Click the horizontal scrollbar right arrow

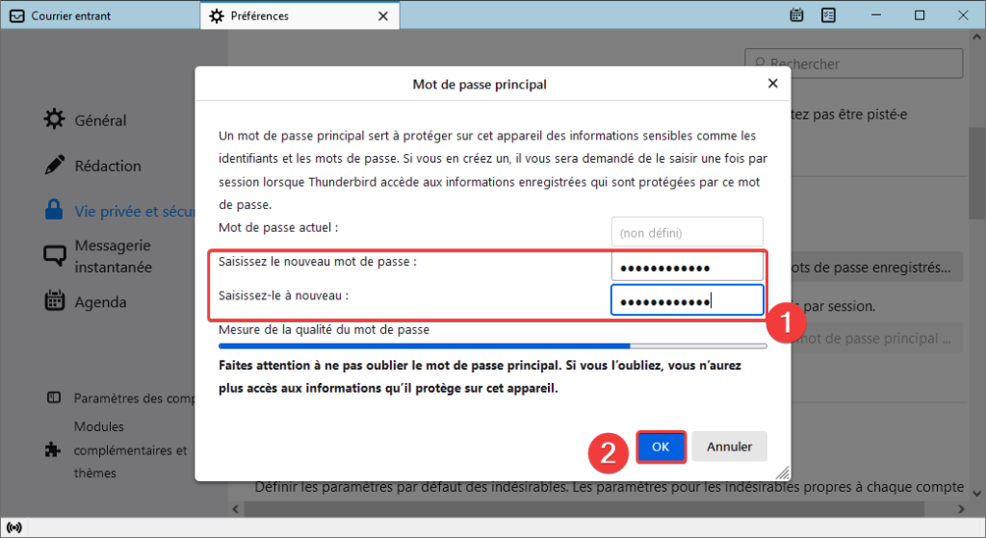pos(961,509)
